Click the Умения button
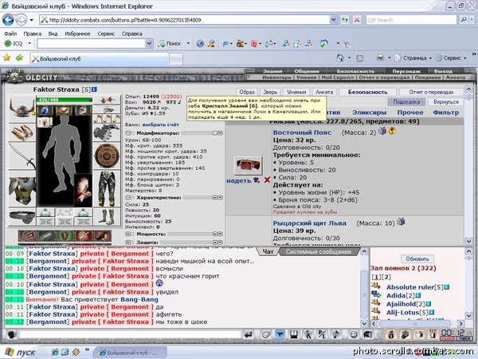This screenshot has width=478, height=359. tap(296, 92)
